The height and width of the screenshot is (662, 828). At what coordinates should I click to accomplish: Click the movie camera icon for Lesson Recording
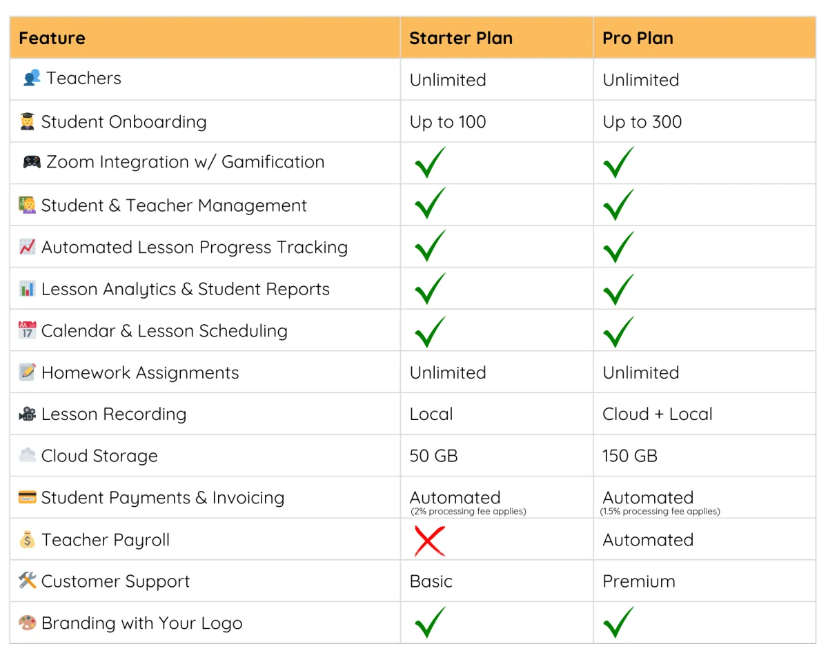[x=27, y=414]
